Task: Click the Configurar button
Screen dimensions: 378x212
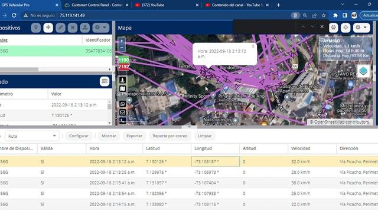Action: (x=79, y=136)
